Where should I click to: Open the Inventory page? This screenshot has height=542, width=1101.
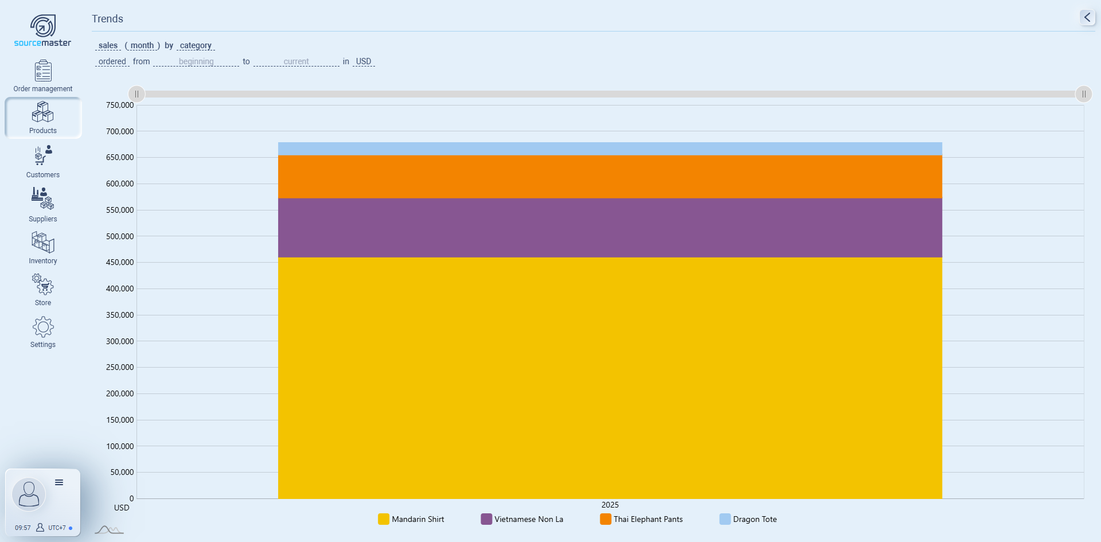click(43, 248)
